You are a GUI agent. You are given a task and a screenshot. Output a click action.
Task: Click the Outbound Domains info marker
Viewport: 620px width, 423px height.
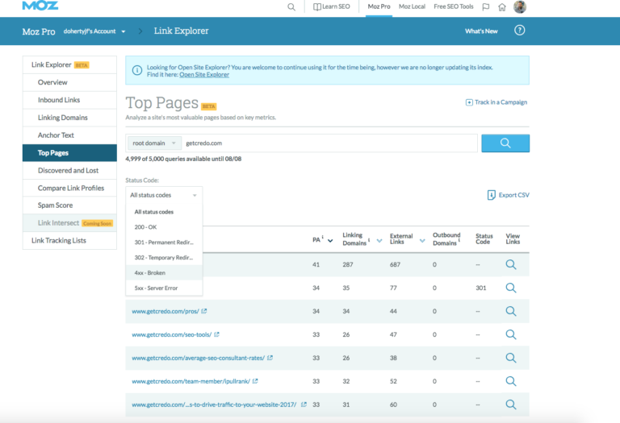459,240
